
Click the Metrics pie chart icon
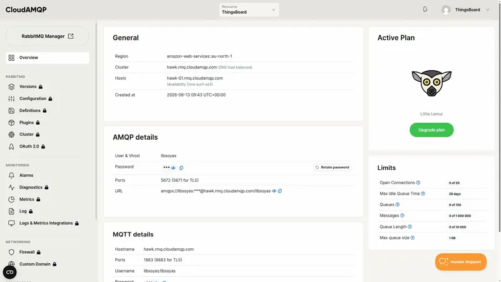(11, 199)
